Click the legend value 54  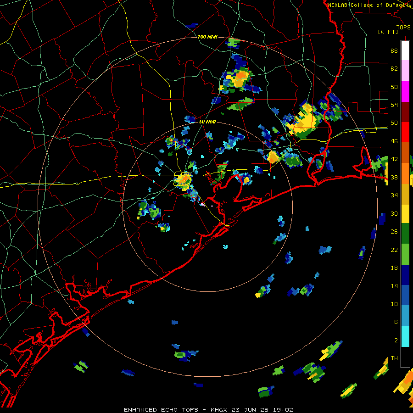[x=394, y=105]
